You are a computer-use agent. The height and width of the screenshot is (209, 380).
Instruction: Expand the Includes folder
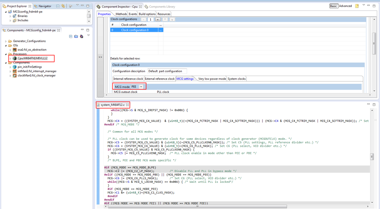coord(10,21)
